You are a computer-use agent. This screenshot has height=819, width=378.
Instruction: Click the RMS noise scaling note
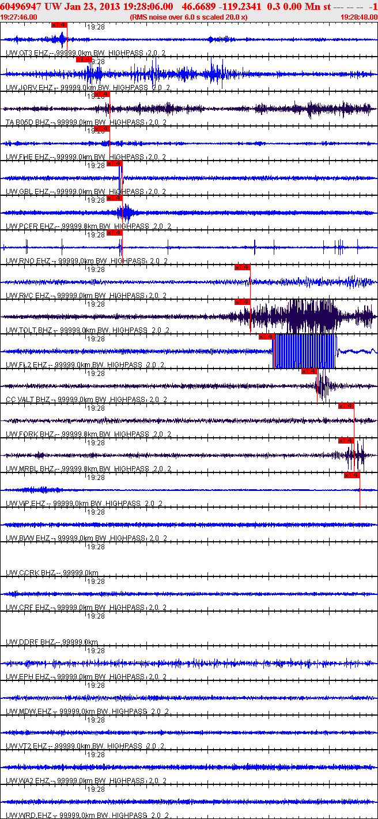coord(189,17)
